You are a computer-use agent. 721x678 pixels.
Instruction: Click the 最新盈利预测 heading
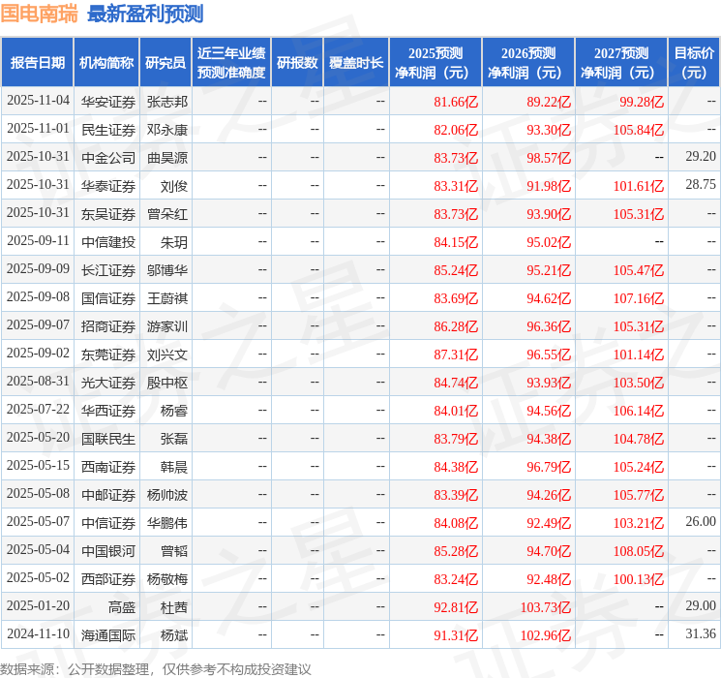coord(145,14)
